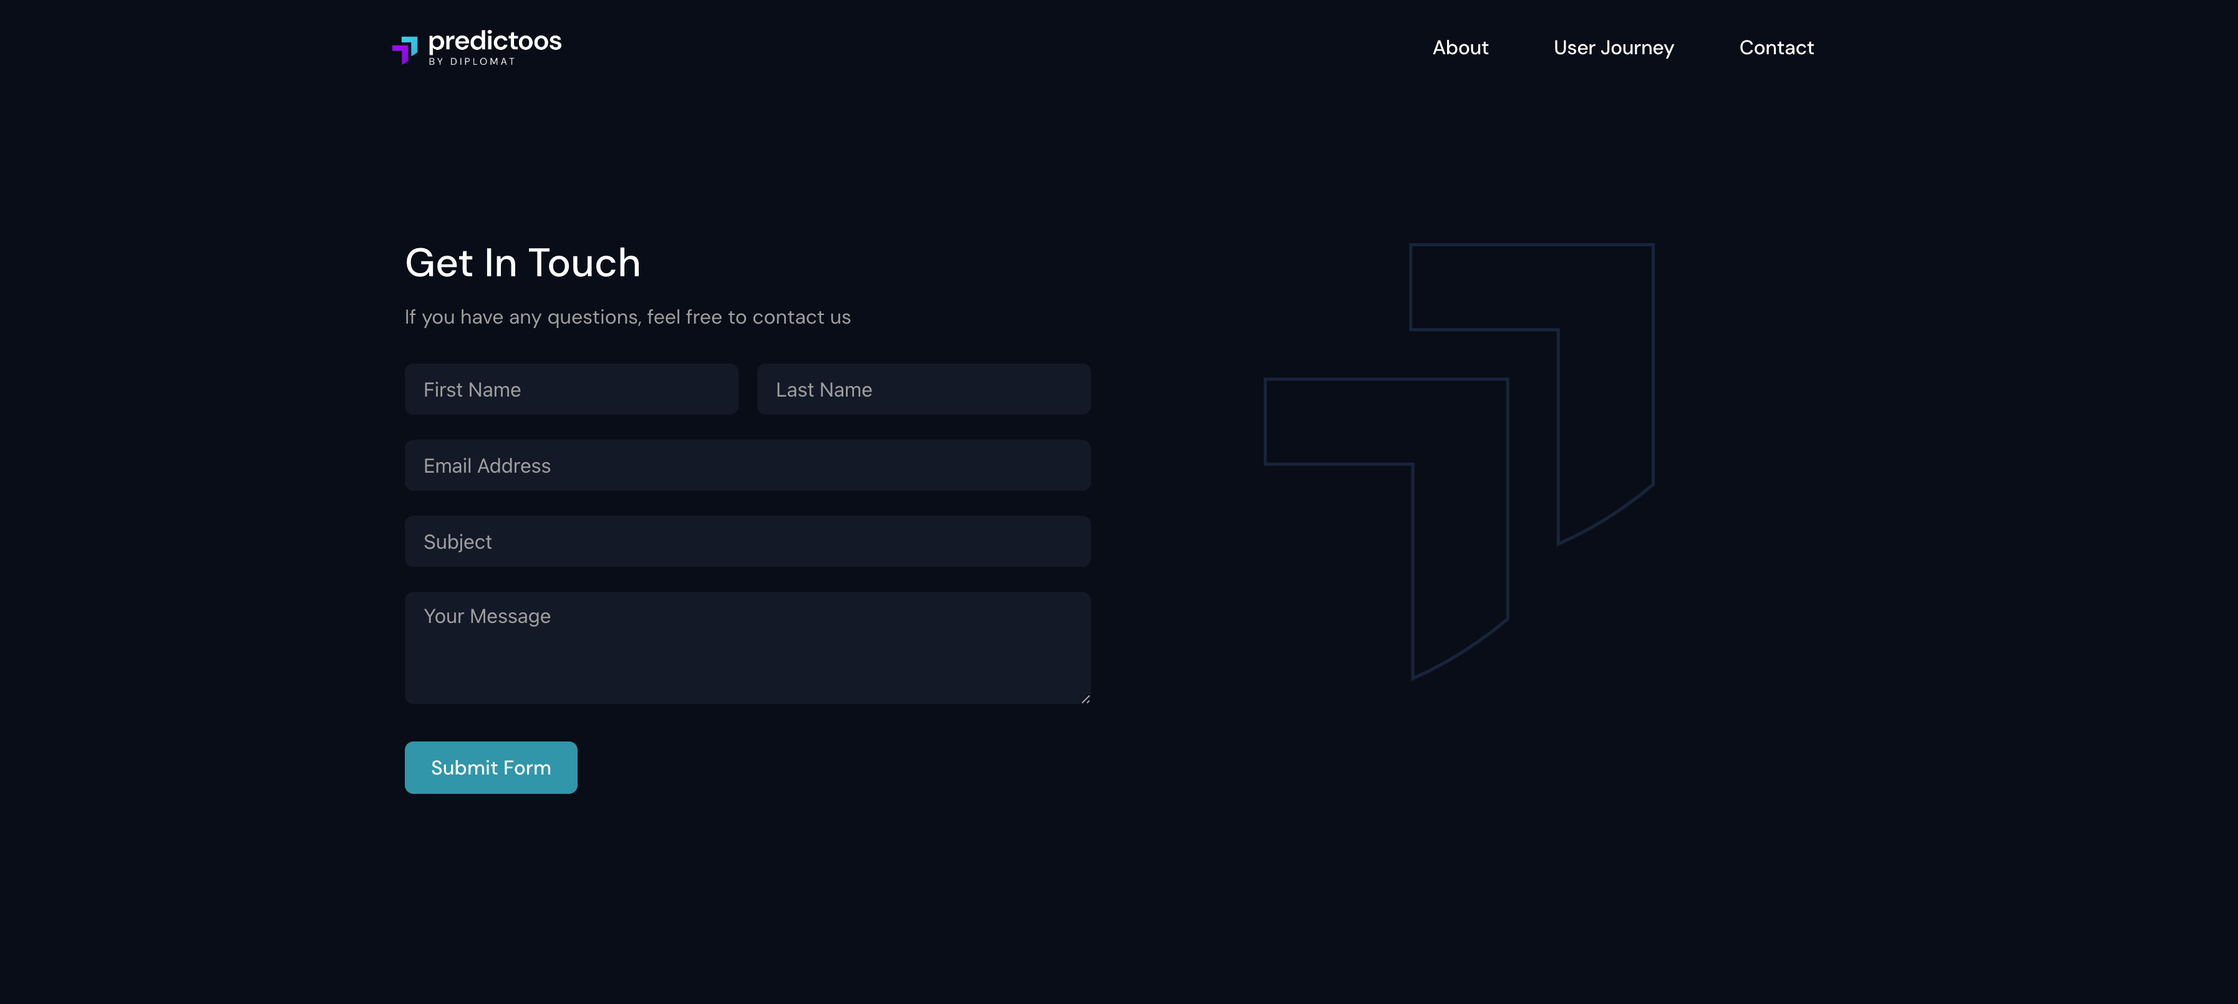Select the Email Address input
Image resolution: width=2238 pixels, height=1004 pixels.
pos(747,466)
